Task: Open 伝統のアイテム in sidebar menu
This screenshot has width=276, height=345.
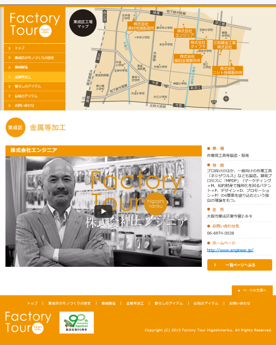Action: (34, 96)
